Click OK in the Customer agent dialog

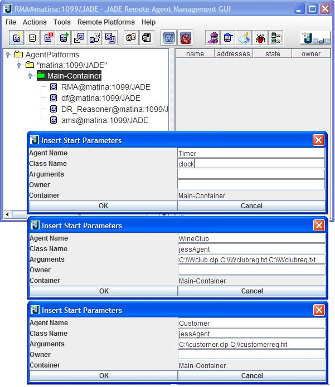104,376
